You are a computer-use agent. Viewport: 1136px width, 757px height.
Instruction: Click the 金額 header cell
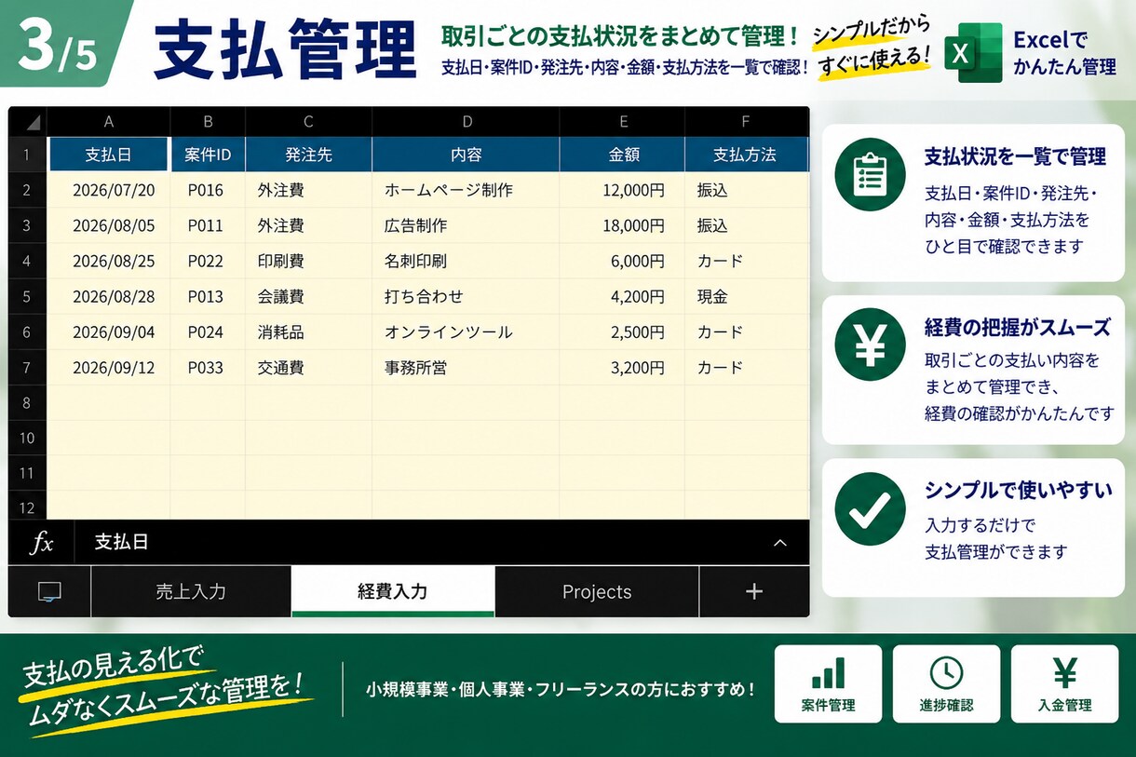click(x=622, y=155)
